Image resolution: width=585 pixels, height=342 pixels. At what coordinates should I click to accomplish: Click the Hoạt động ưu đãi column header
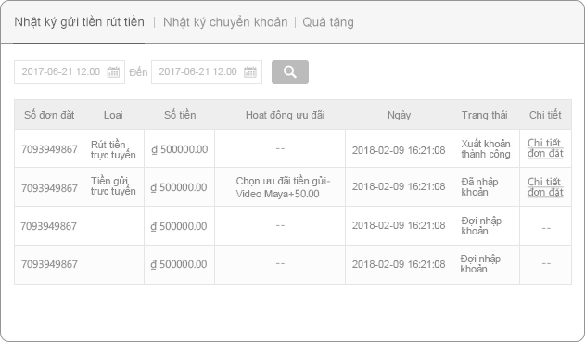point(285,115)
